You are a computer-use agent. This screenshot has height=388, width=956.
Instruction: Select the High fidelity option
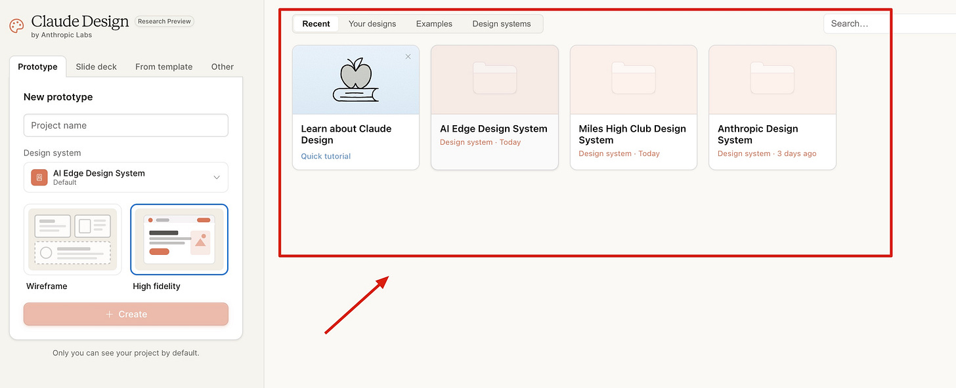click(179, 239)
